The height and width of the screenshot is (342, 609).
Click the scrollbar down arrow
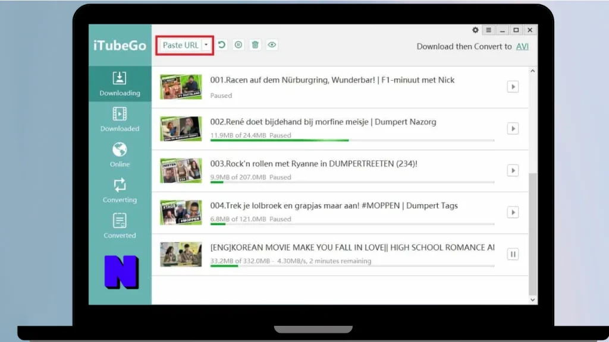(533, 300)
